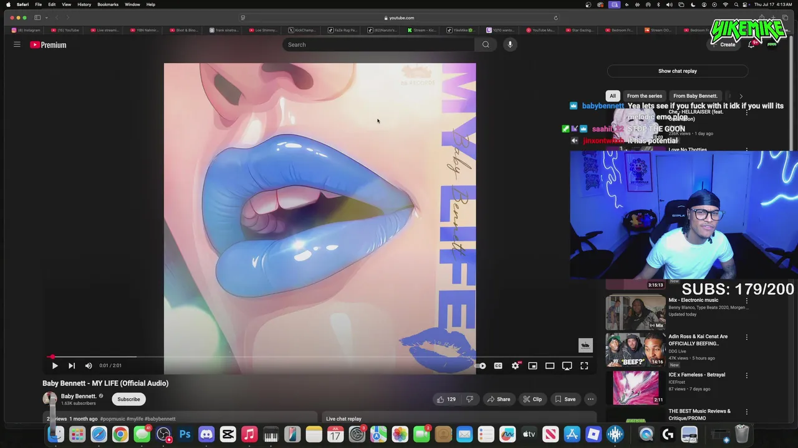Select the All filter chip
Viewport: 798px width, 448px height.
point(612,96)
